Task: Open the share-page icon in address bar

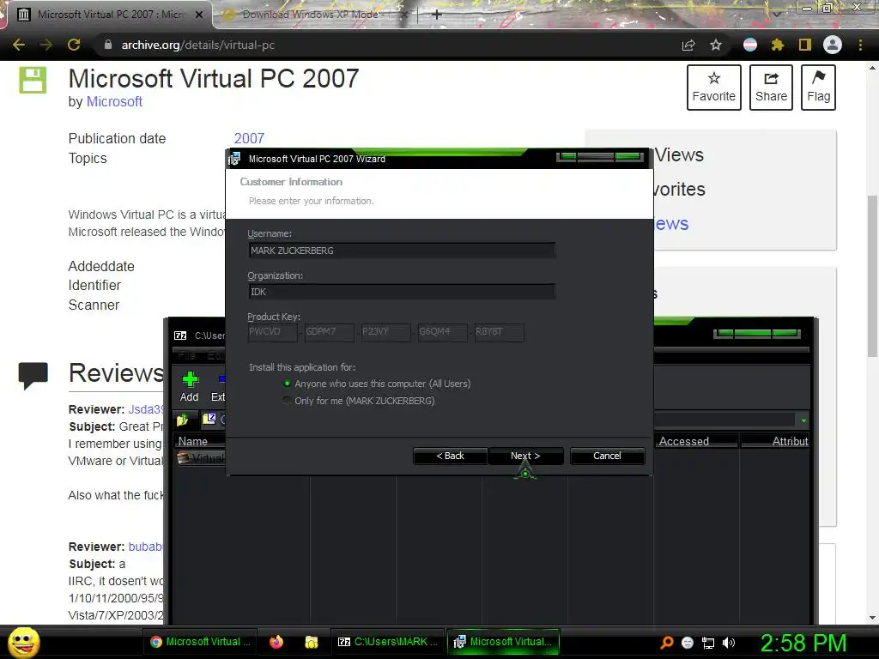Action: point(688,45)
